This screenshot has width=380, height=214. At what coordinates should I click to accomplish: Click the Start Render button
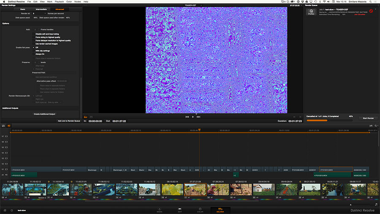tap(369, 118)
